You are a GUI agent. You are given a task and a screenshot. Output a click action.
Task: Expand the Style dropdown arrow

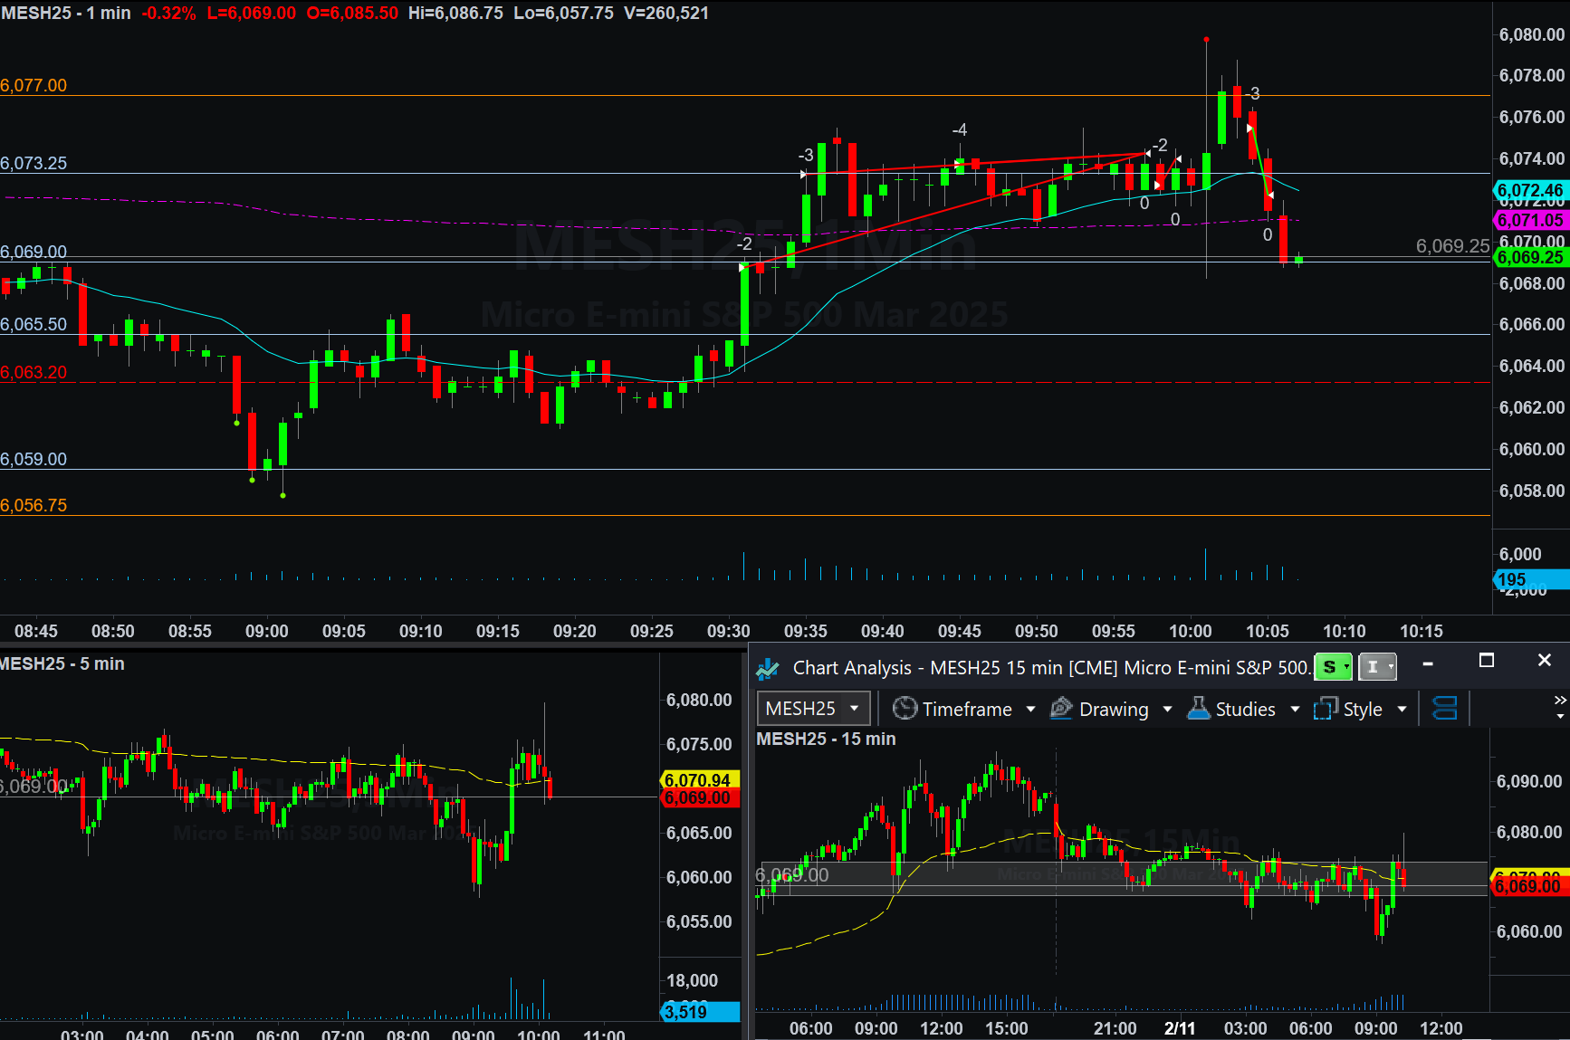(x=1402, y=710)
